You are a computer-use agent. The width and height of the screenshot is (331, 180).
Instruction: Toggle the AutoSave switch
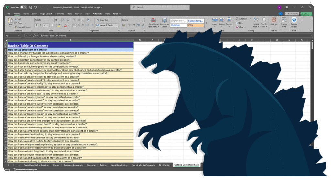pos(24,7)
